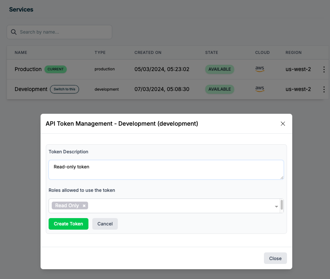
Task: Click us-west-2 in the Production row
Action: pos(298,69)
